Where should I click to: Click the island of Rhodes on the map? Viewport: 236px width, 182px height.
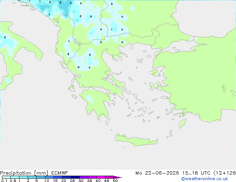tap(182, 123)
